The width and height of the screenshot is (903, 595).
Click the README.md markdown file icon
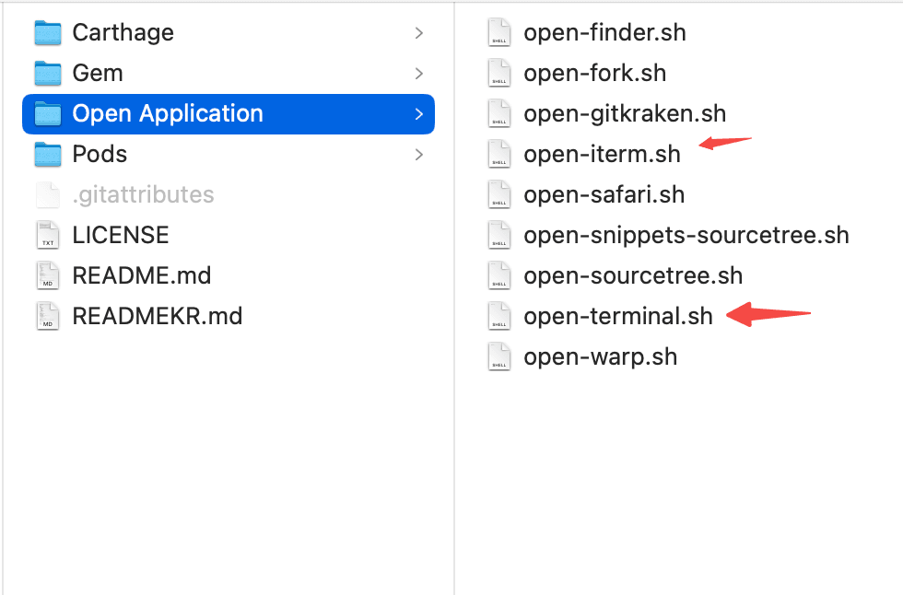47,276
